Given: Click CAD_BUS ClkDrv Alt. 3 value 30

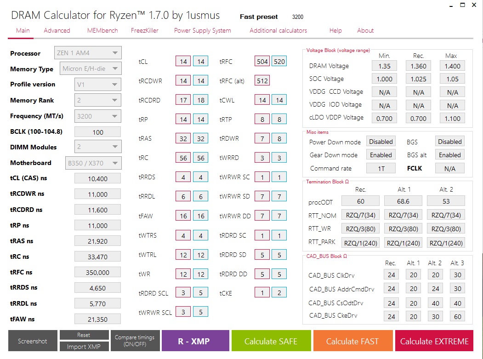Looking at the screenshot, I should (457, 274).
